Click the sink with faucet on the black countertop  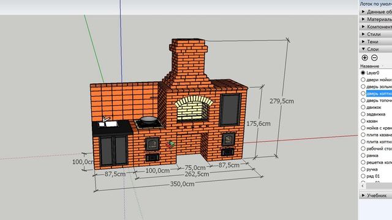pyautogui.click(x=108, y=122)
